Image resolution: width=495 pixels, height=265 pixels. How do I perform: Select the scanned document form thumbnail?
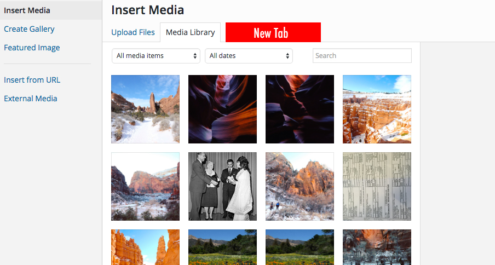pyautogui.click(x=377, y=187)
